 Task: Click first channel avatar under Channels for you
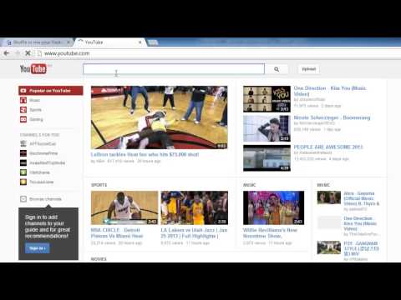click(23, 143)
